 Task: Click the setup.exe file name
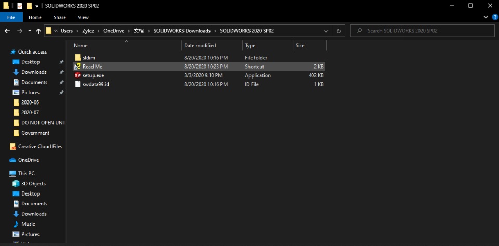93,75
